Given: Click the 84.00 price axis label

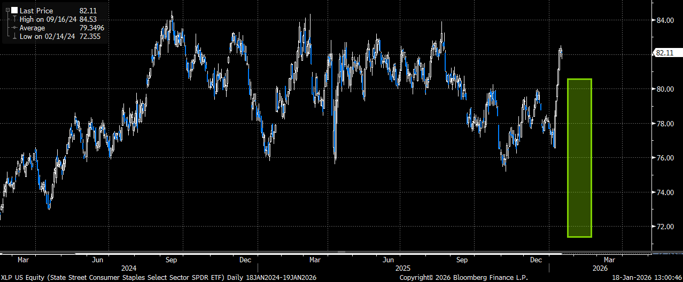Looking at the screenshot, I should point(665,20).
